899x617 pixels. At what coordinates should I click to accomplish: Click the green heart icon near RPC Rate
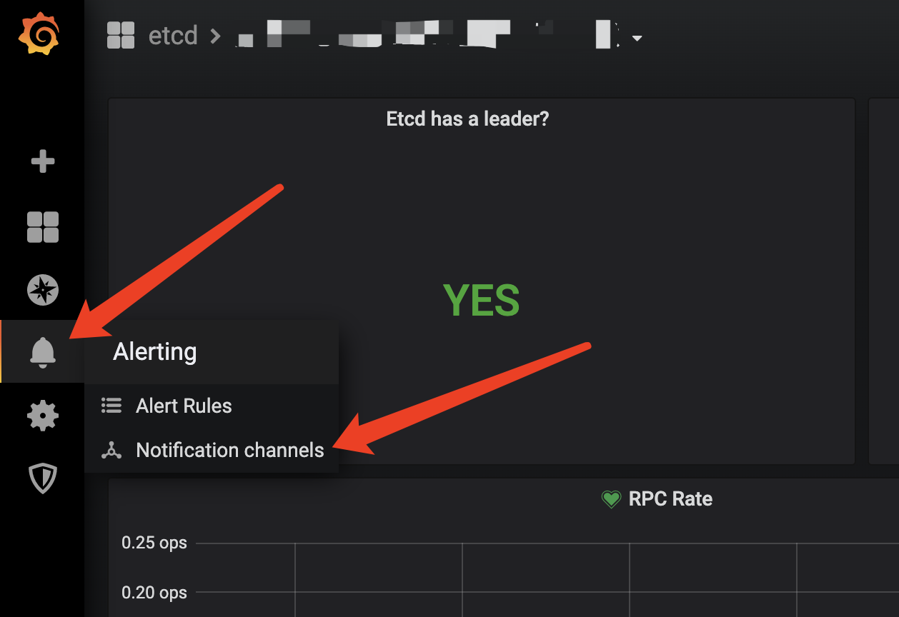point(611,499)
